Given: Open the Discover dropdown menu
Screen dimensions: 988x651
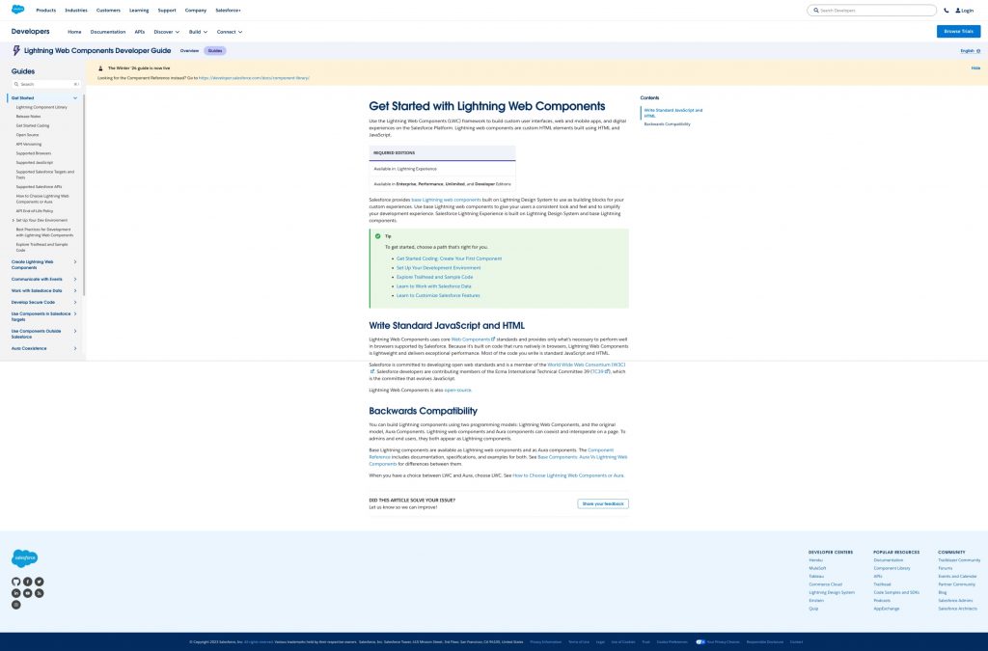Looking at the screenshot, I should (166, 32).
